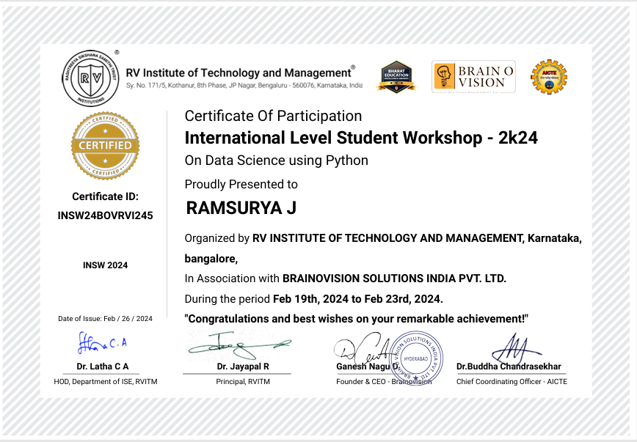Image resolution: width=637 pixels, height=442 pixels.
Task: Click Dr. Buddha Chandrasekhar's signature
Action: click(x=515, y=349)
